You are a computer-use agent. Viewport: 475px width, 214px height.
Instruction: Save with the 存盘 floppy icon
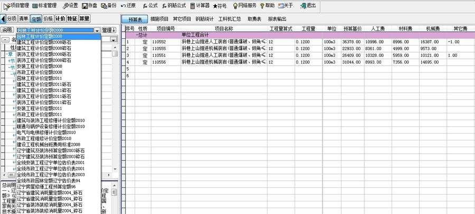[x=90, y=5]
